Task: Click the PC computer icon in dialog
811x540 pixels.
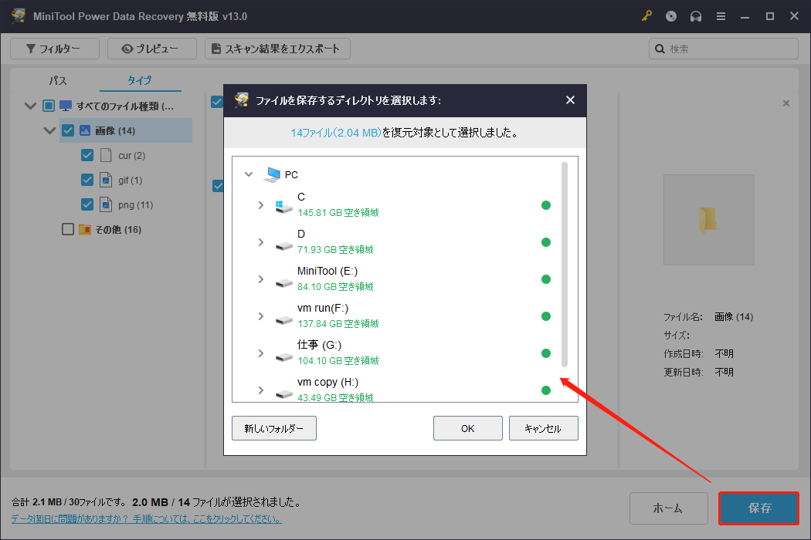Action: coord(272,174)
